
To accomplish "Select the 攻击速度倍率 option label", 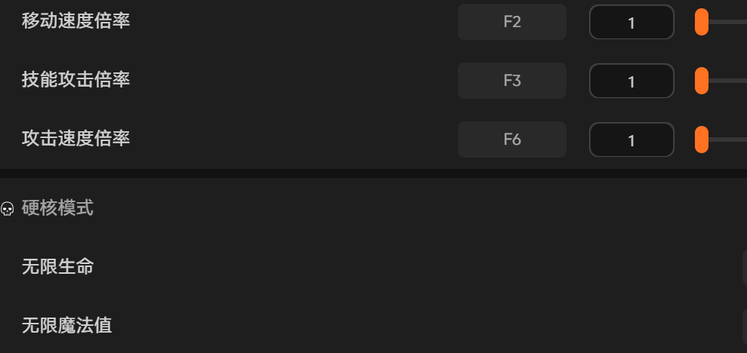I will tap(76, 139).
